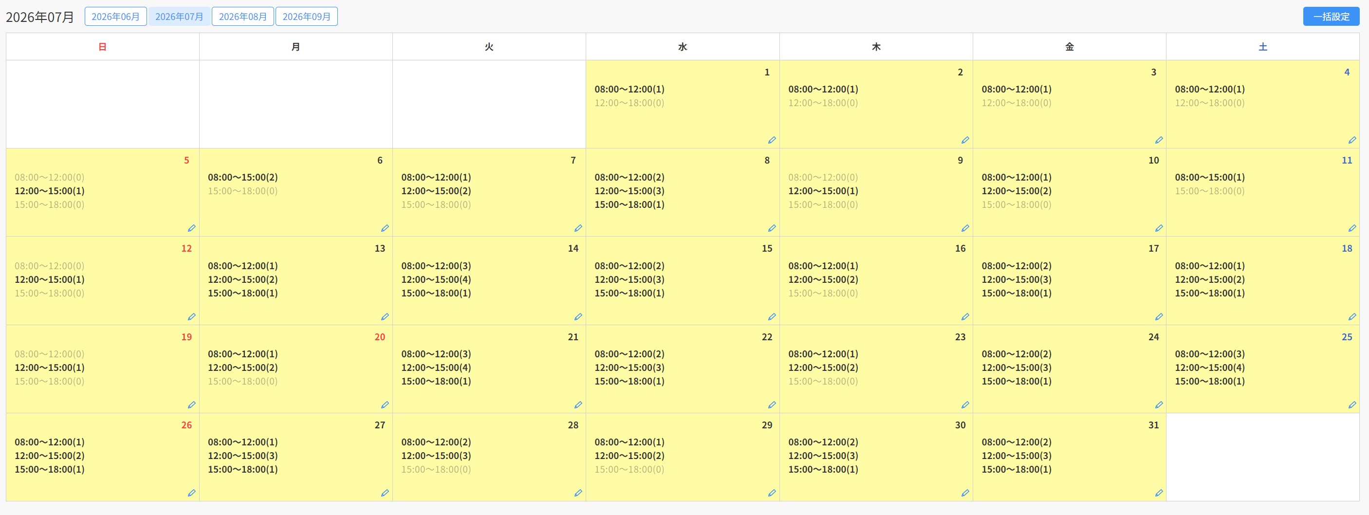1369x515 pixels.
Task: Edit the July 15 schedule
Action: click(772, 317)
